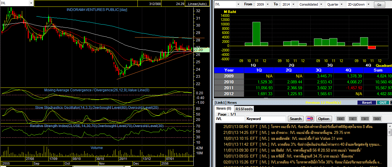Image resolution: width=392 pixels, height=167 pixels.
Task: Toggle the Linear(Auto) scale setting
Action: click(x=197, y=4)
